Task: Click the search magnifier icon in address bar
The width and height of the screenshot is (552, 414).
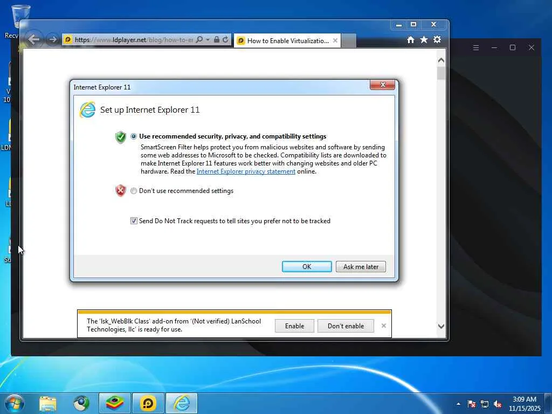Action: (199, 40)
